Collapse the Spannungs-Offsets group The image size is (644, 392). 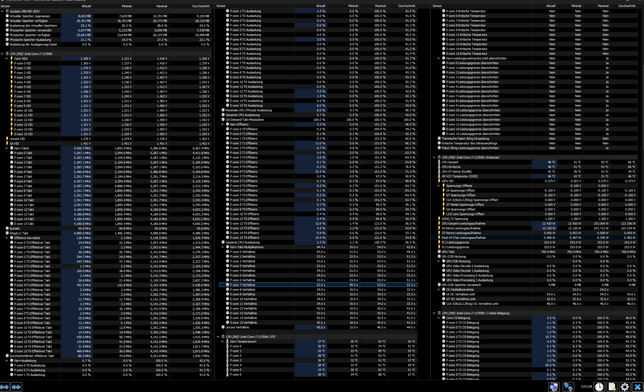tap(439, 186)
